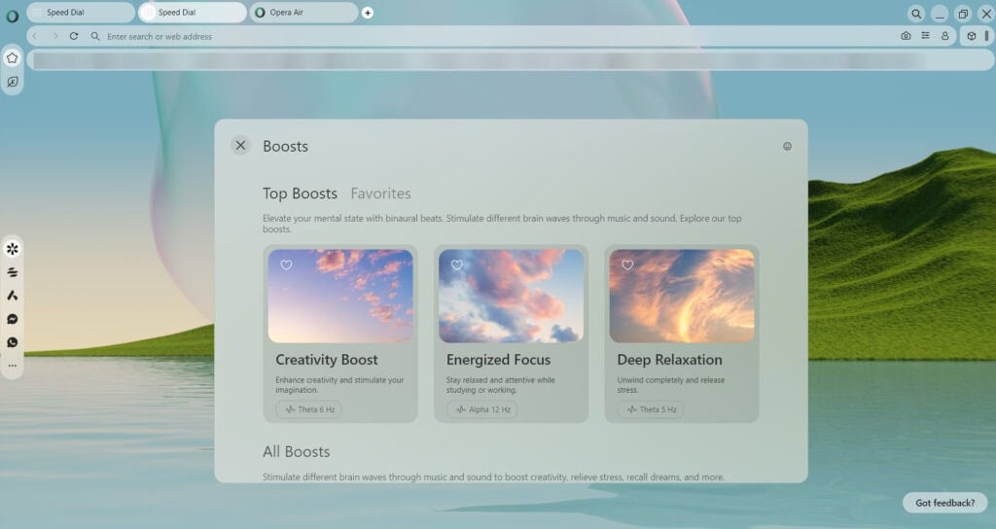
Task: Reload the current page
Action: (74, 36)
